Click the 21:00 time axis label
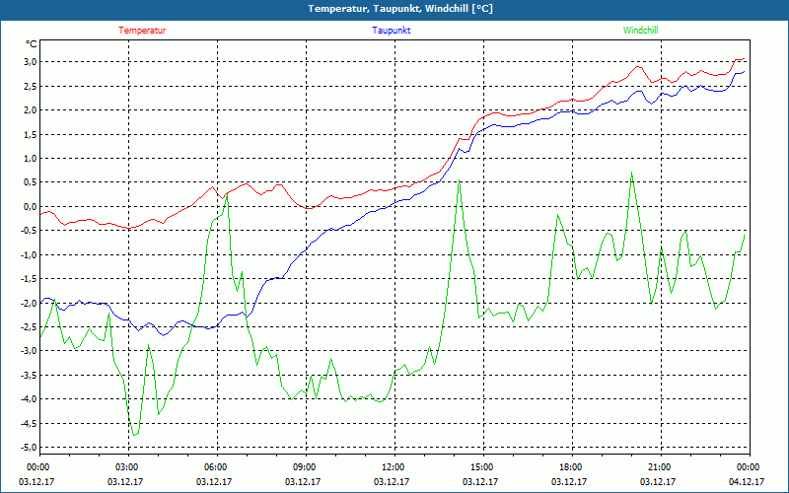789x493 pixels. [660, 467]
